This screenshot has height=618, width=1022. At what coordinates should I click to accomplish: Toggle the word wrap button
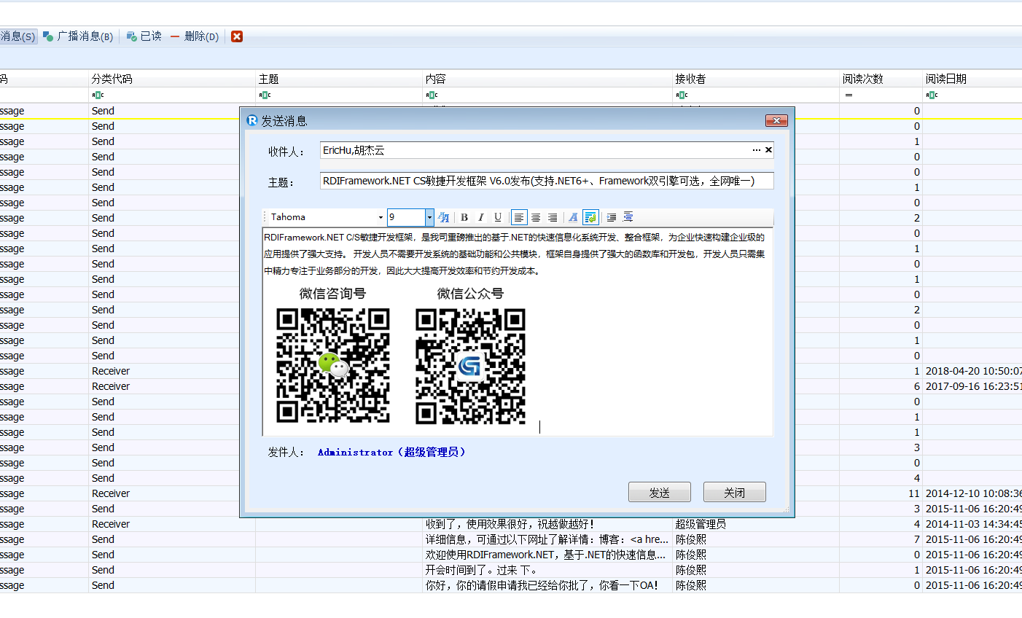(590, 217)
